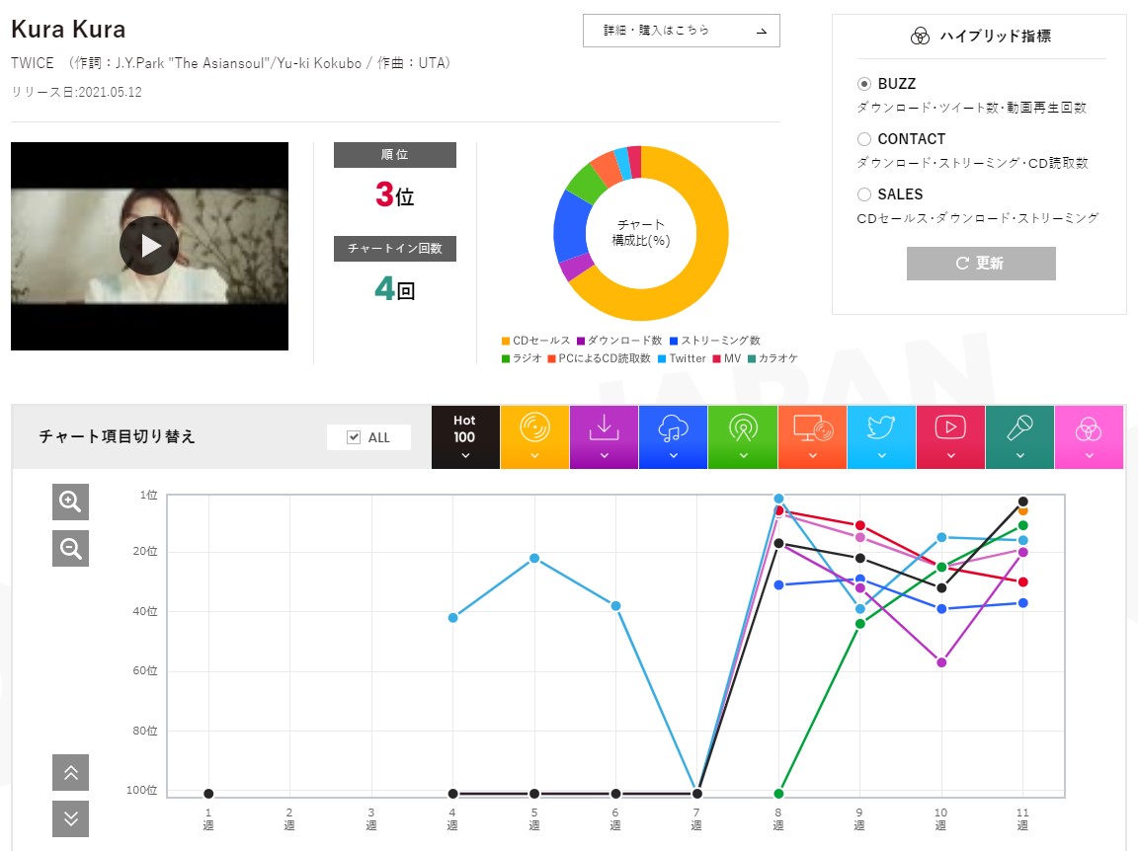Expand the chevron under radio icon

pyautogui.click(x=743, y=455)
